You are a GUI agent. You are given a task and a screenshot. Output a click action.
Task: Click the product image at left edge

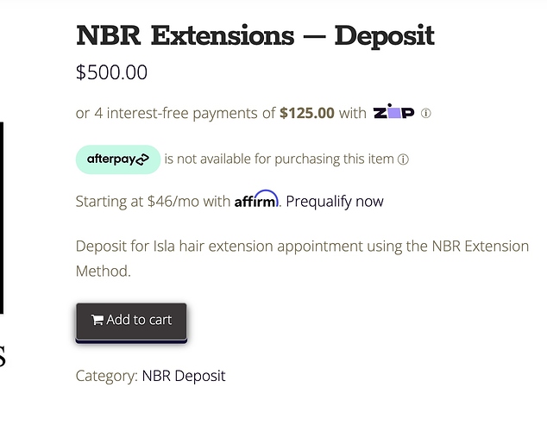tap(2, 217)
